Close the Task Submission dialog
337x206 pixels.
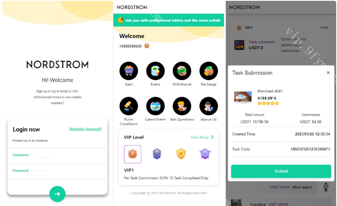(x=328, y=73)
